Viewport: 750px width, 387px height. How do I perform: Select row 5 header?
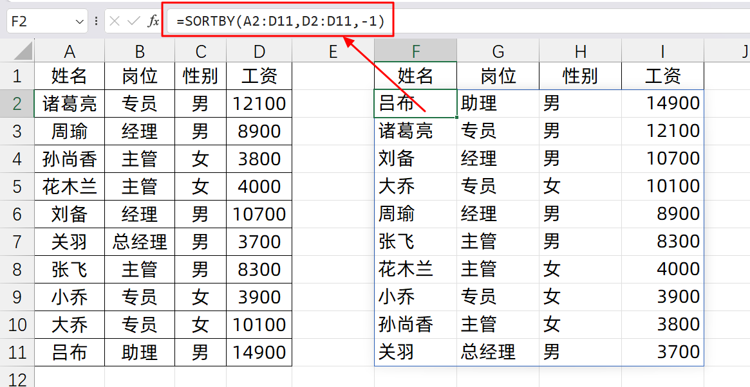(x=17, y=186)
